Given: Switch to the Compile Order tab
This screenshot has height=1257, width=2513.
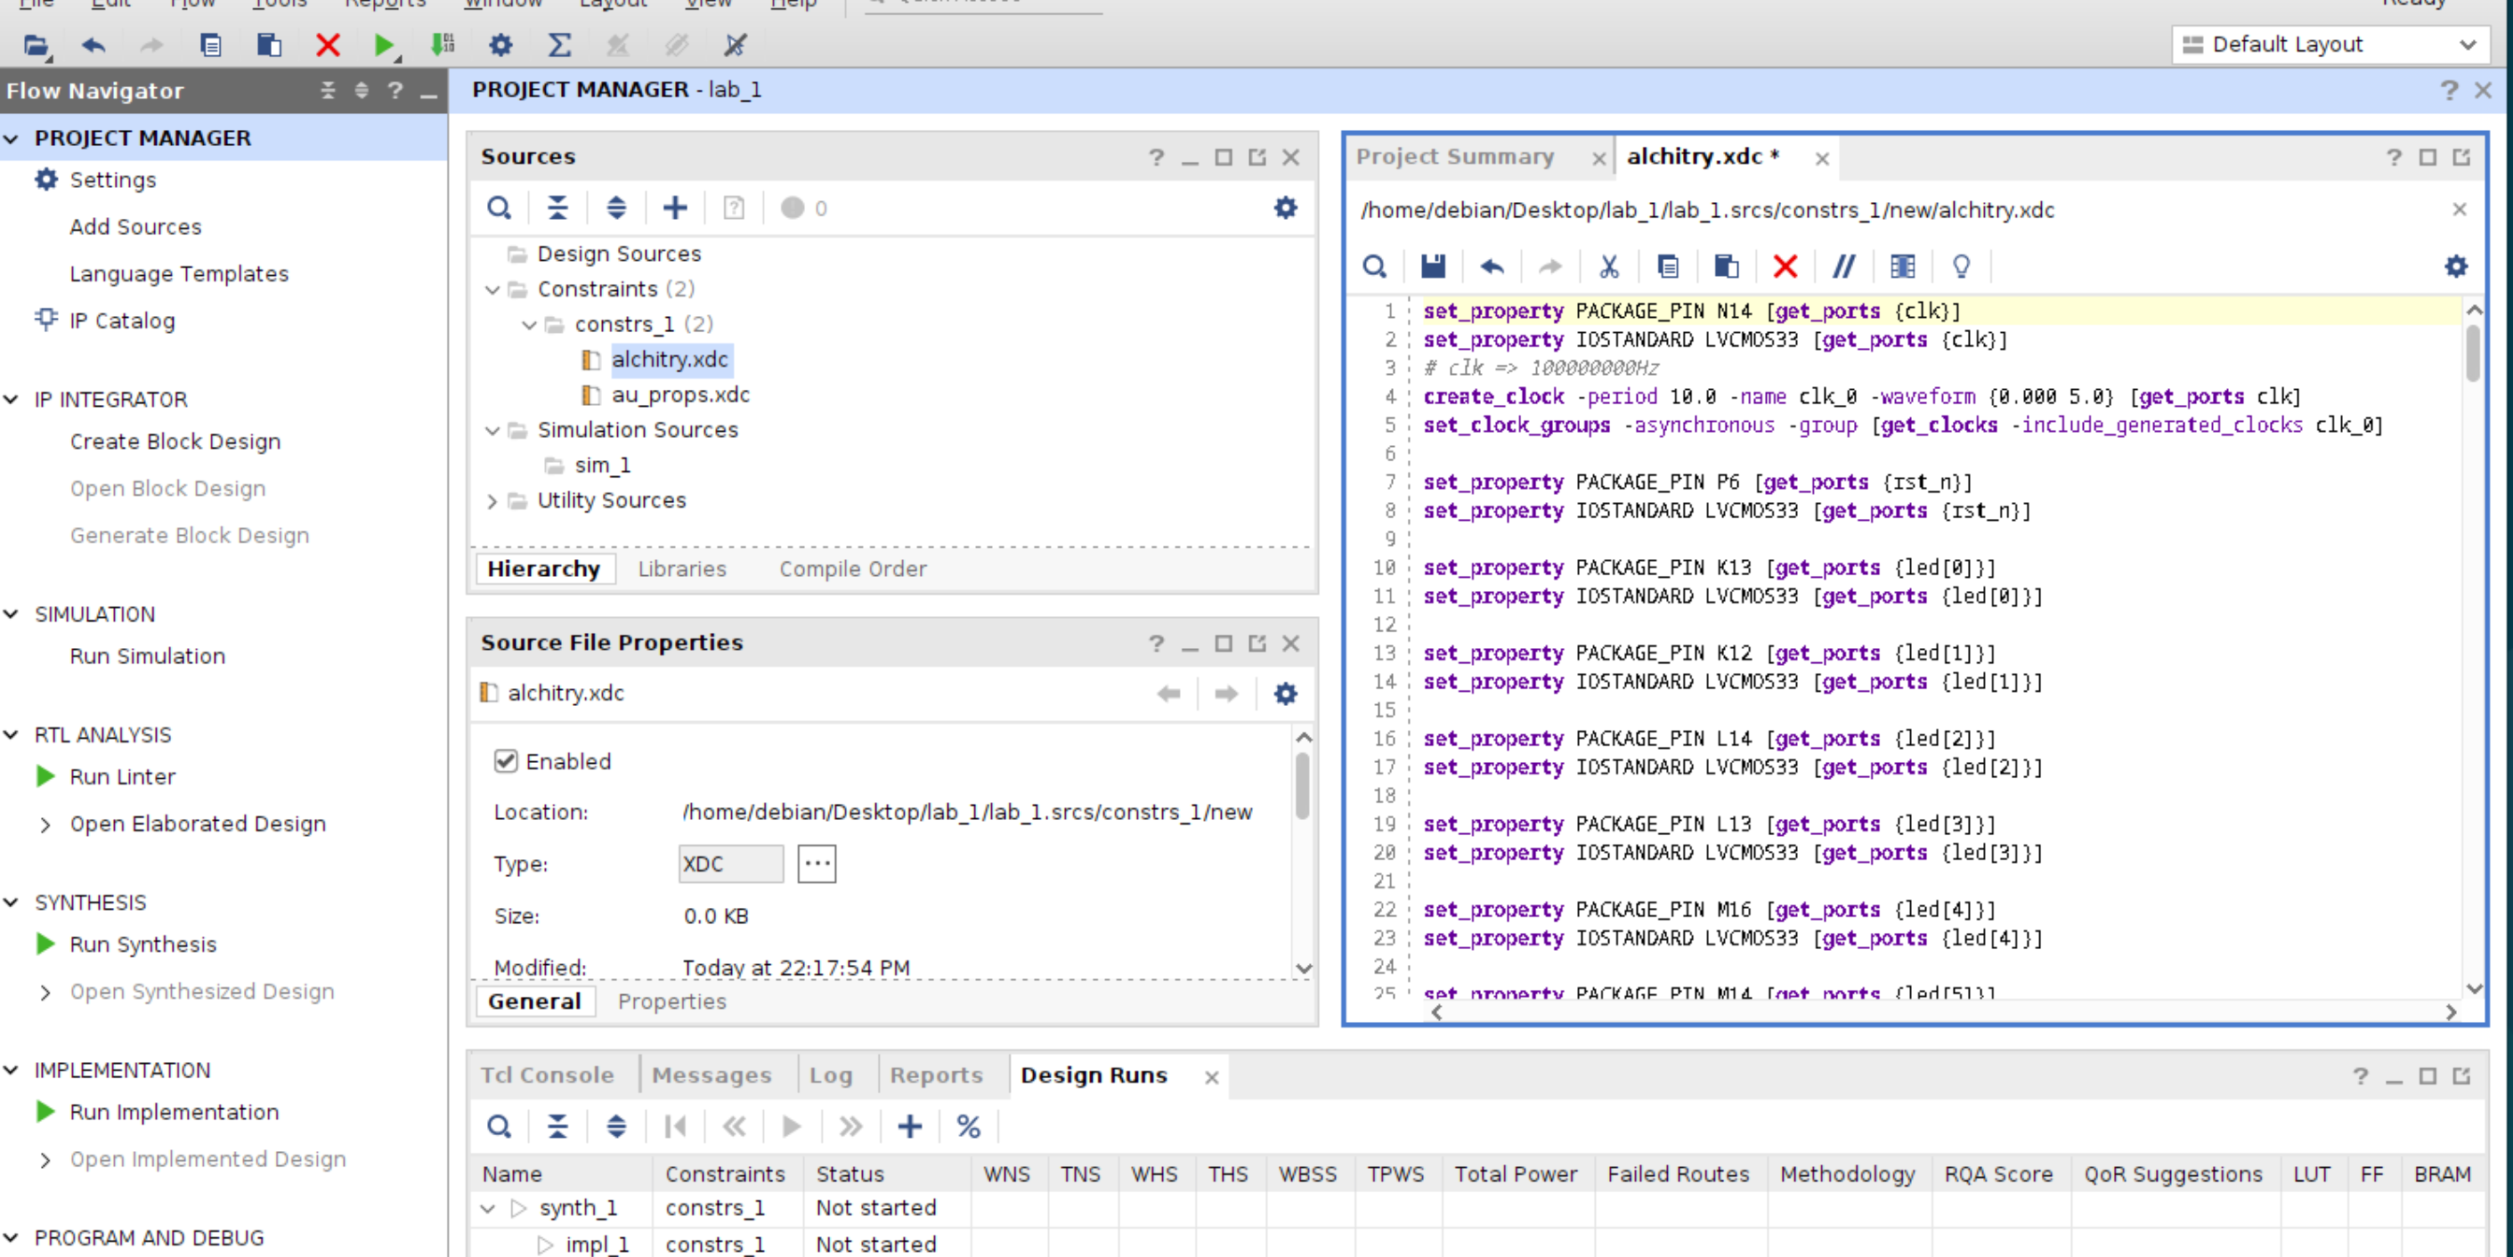Looking at the screenshot, I should tap(851, 569).
